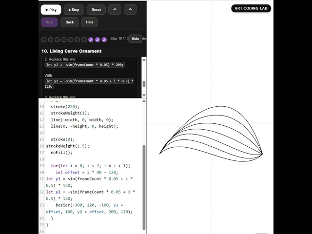Click the instructions panel scroll-down arrow
The width and height of the screenshot is (312, 234).
click(144, 96)
